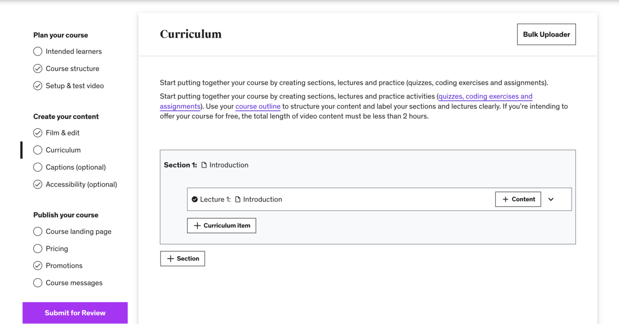Click the black checkmark icon before Lecture 1
The height and width of the screenshot is (324, 619).
[195, 200]
